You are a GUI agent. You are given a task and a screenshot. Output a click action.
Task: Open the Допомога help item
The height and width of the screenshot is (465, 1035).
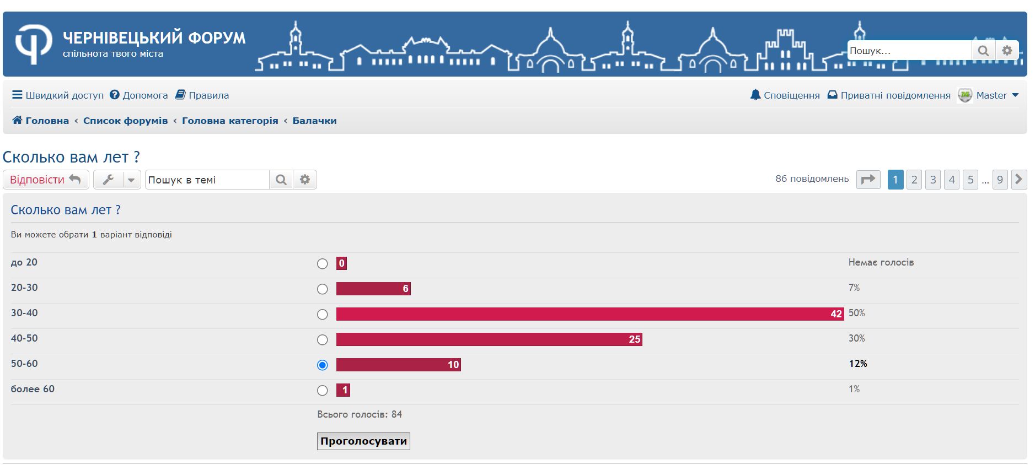click(x=138, y=95)
